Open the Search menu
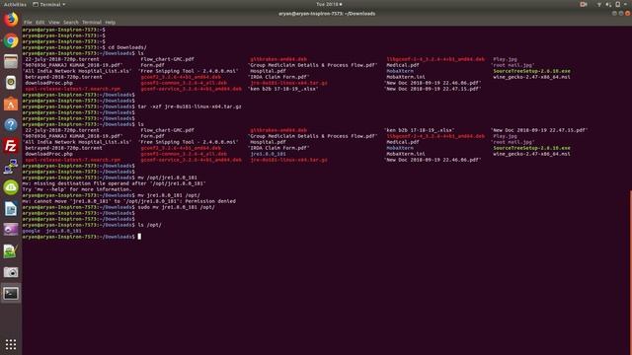The image size is (632, 355). pyautogui.click(x=70, y=23)
